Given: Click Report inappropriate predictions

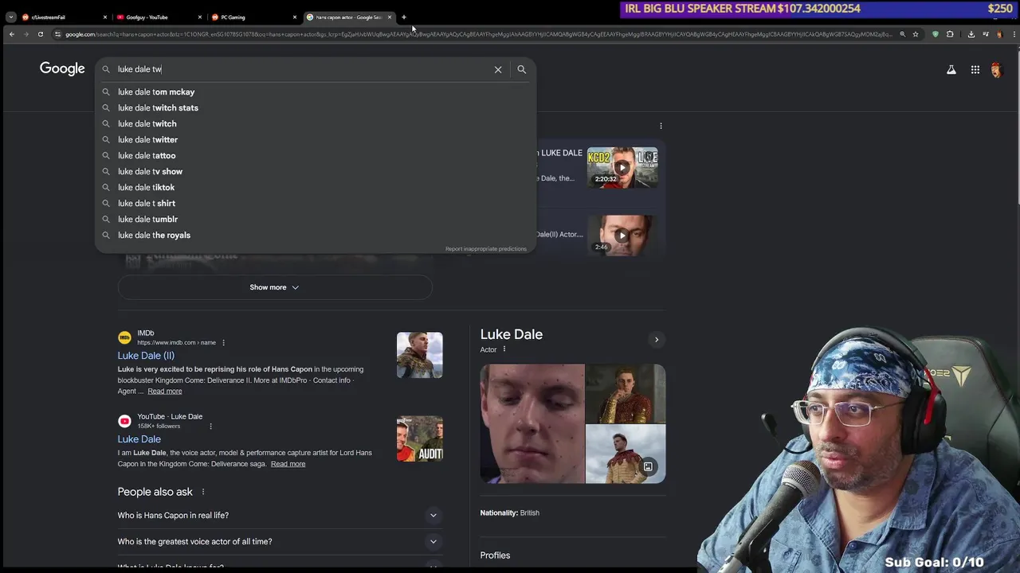Looking at the screenshot, I should click(x=486, y=249).
